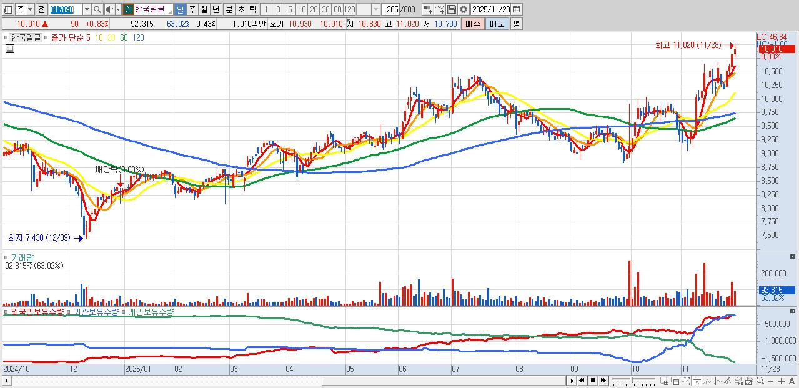Click the overlapping windows icon at bottom
Viewport: 799px width, 388px height.
(675, 381)
